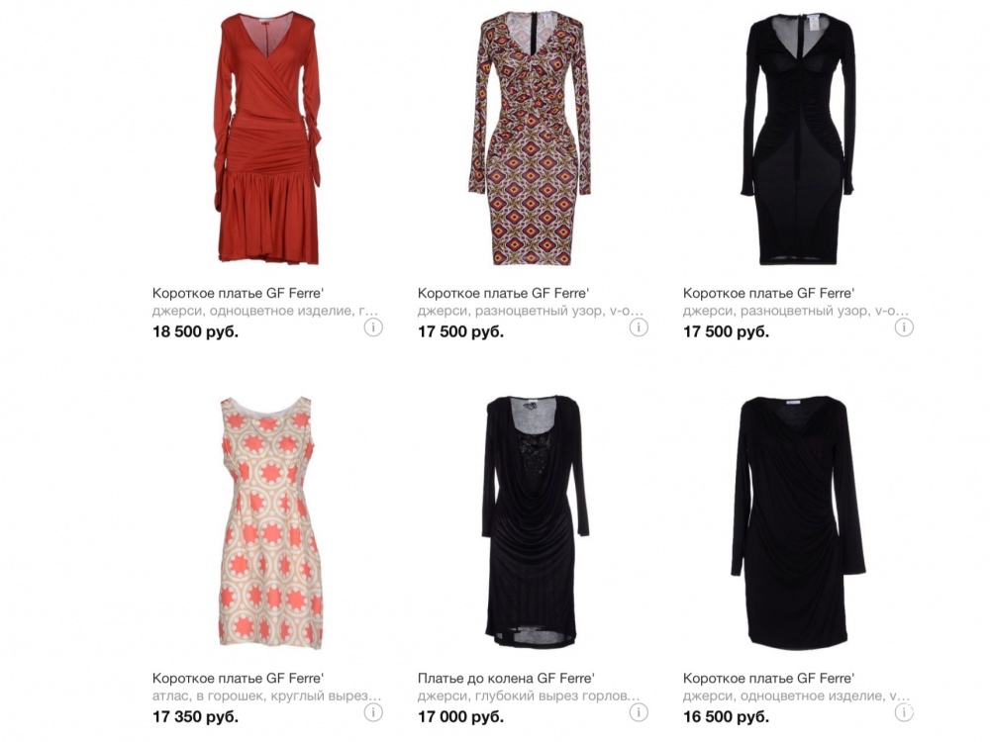This screenshot has width=990, height=742.
Task: Select the black draped cowl dress photo
Action: [535, 521]
